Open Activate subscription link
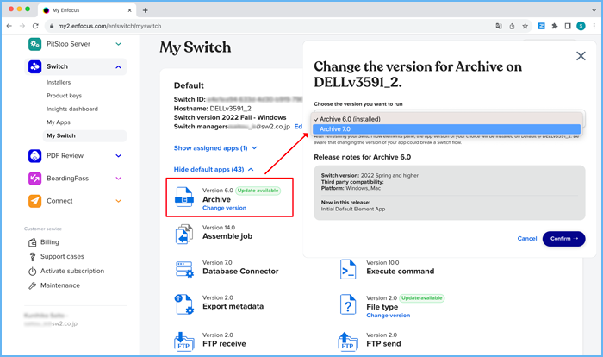 72,271
